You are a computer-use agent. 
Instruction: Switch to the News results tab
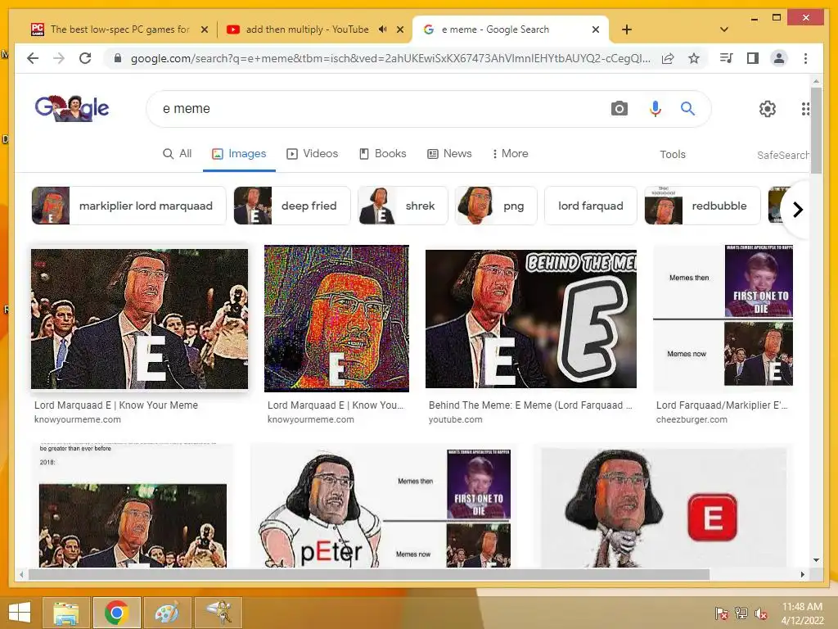[449, 154]
